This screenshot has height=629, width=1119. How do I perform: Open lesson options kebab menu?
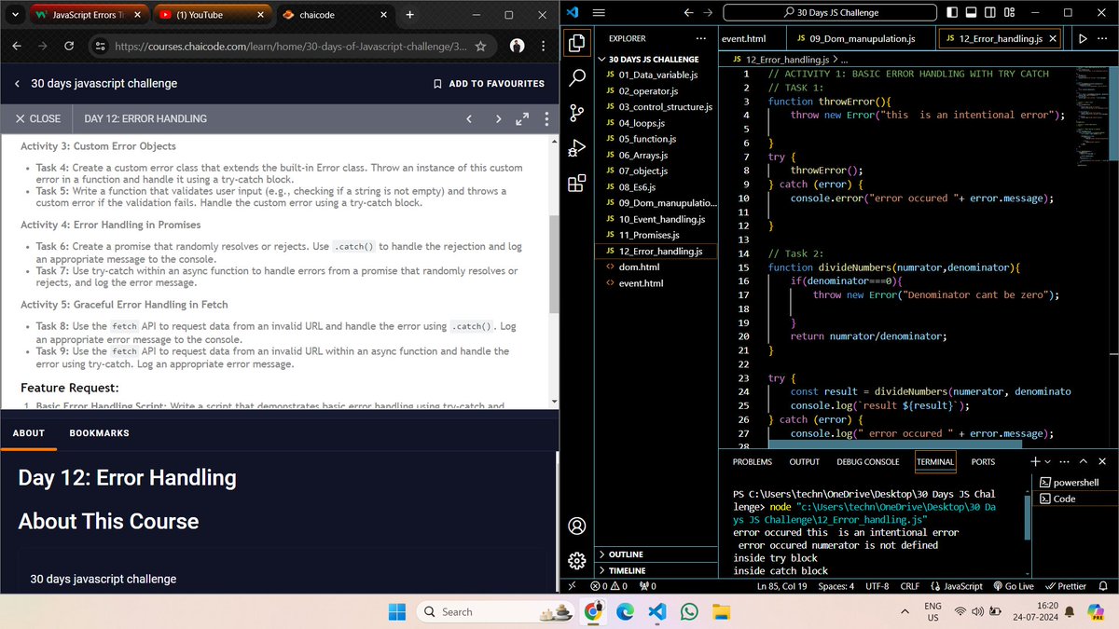[545, 118]
